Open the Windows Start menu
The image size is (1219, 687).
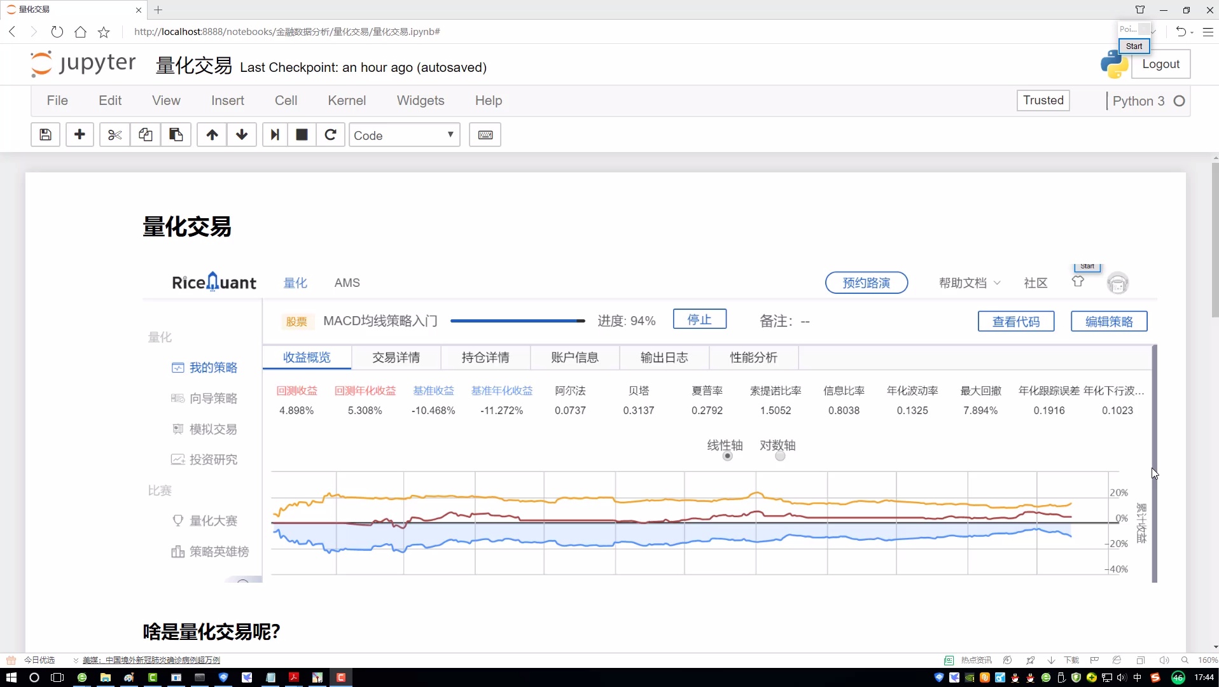tap(11, 677)
